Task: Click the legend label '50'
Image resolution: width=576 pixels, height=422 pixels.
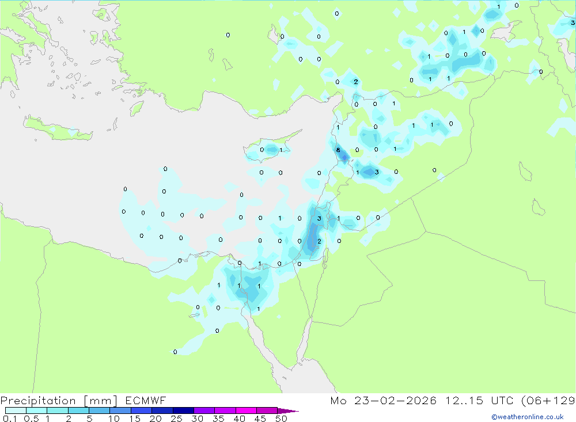Action: [281, 419]
